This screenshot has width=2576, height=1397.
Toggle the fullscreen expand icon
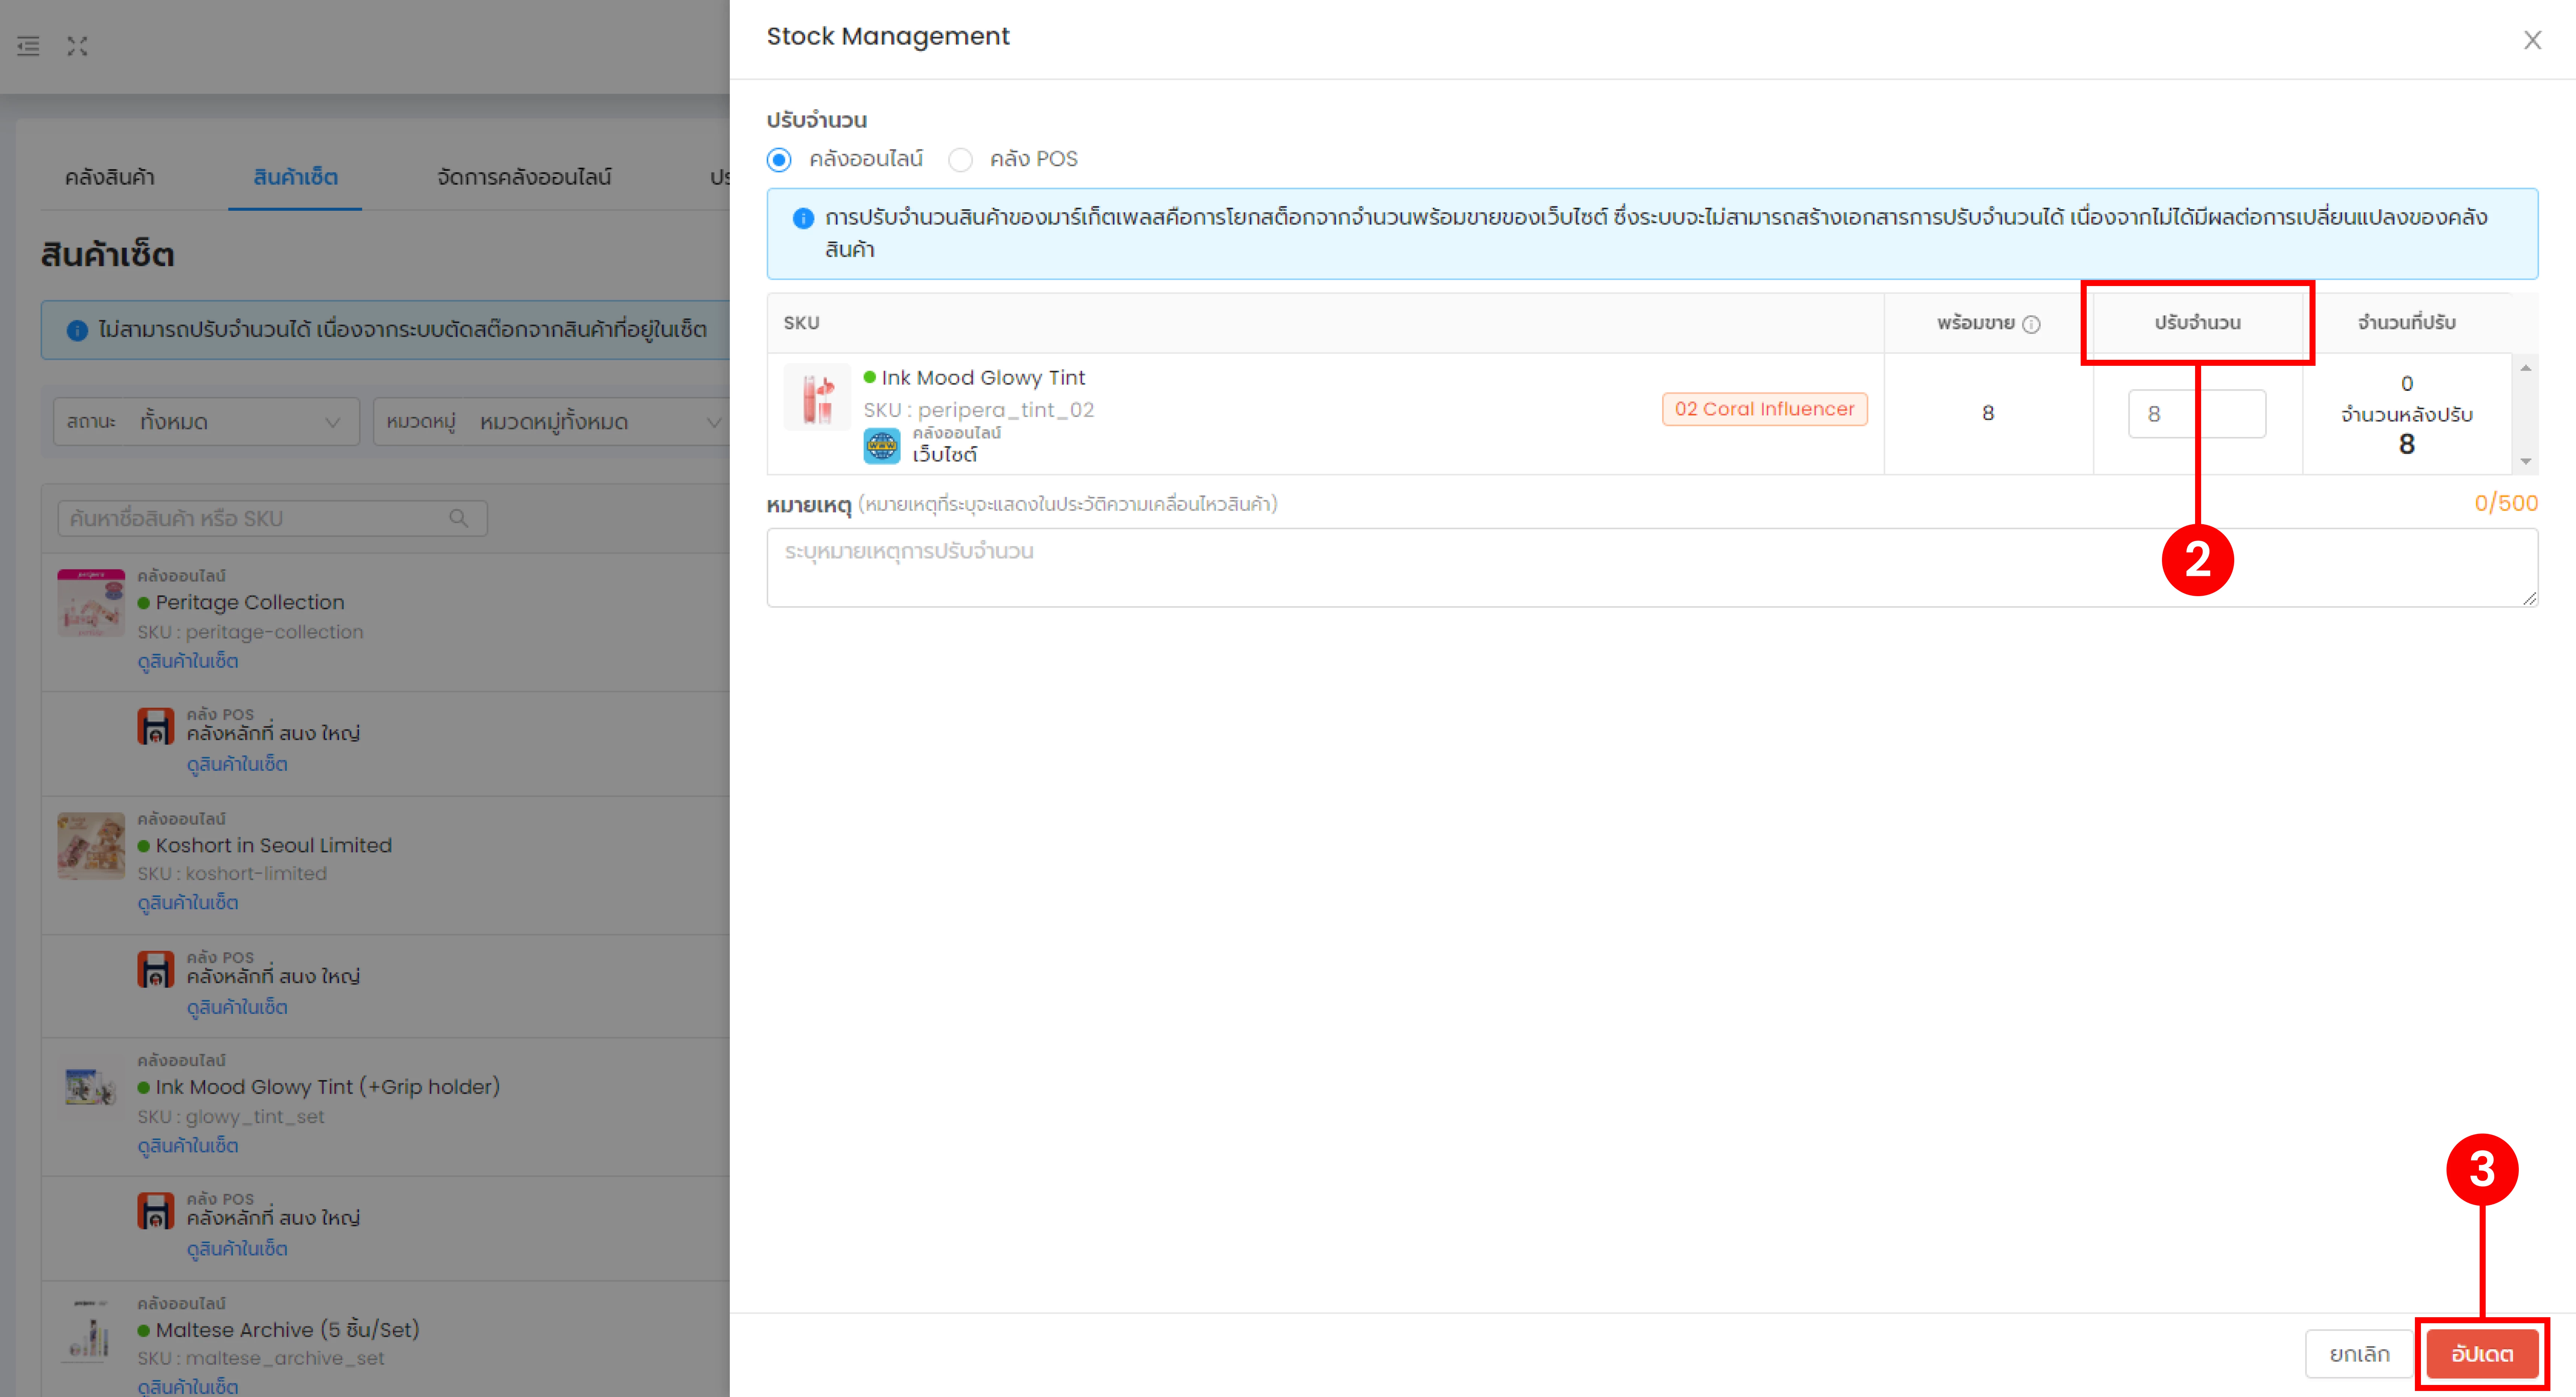77,46
